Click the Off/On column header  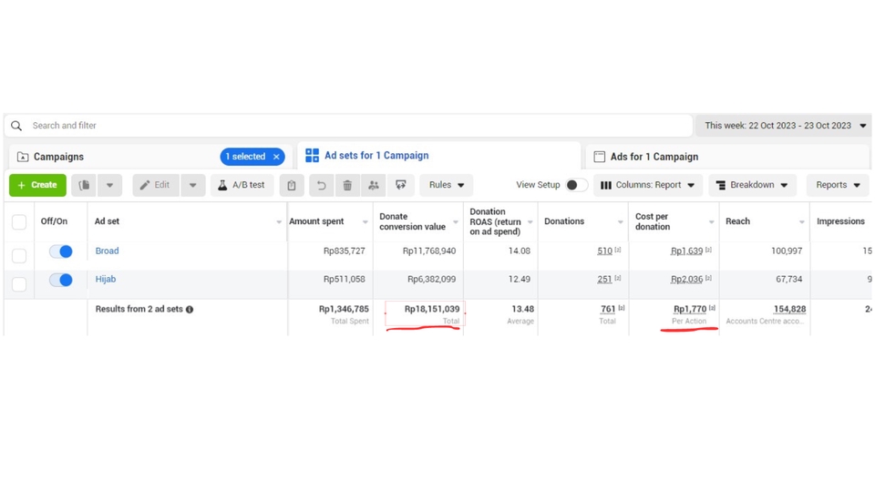54,221
